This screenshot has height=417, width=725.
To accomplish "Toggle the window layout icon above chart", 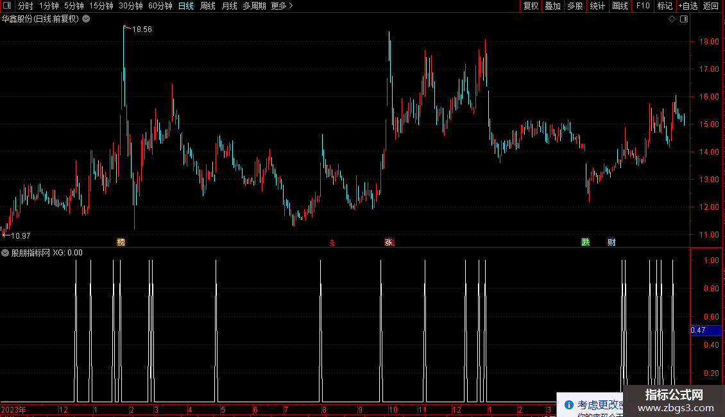I will (x=684, y=19).
